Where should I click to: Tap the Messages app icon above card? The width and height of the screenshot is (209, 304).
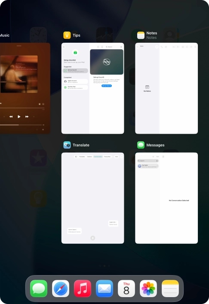[x=141, y=145]
